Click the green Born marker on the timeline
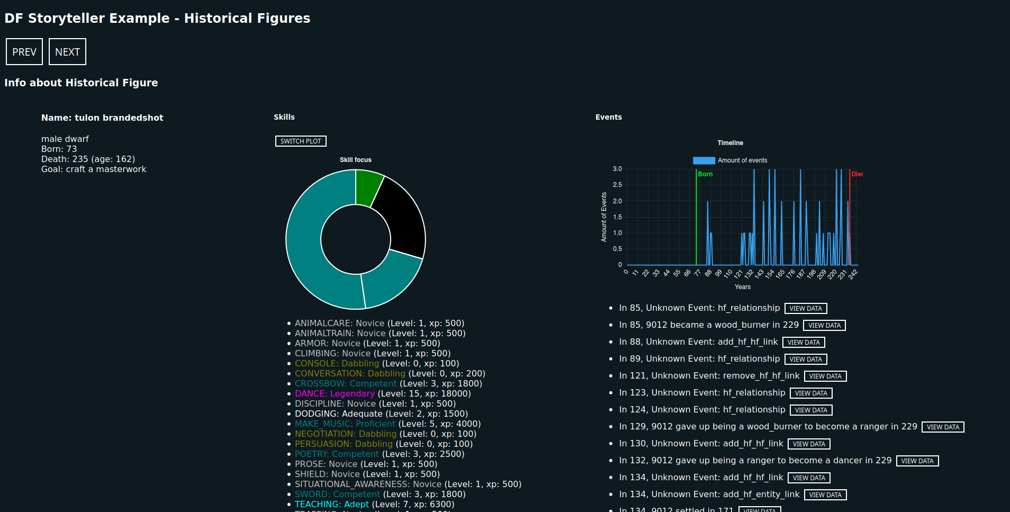The image size is (1010, 512). (696, 217)
